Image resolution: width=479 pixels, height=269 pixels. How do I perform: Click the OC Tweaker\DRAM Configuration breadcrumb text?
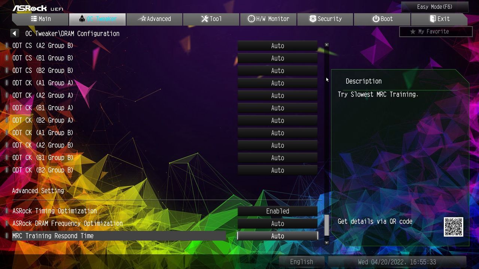[x=72, y=34]
